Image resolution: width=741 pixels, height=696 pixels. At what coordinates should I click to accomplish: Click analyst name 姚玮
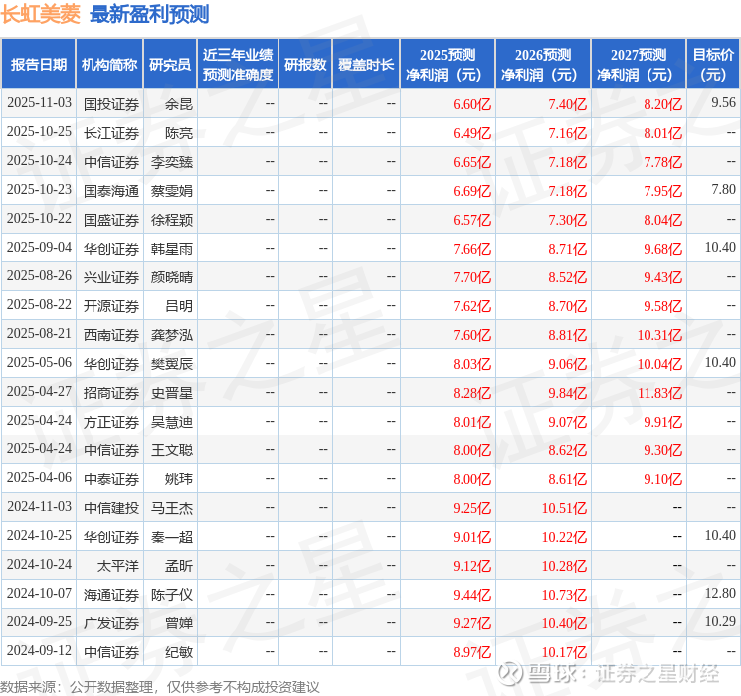tap(179, 479)
